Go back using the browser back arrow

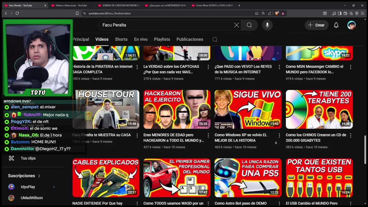tap(6, 13)
